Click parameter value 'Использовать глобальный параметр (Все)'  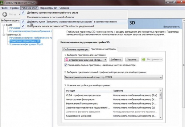(135, 95)
